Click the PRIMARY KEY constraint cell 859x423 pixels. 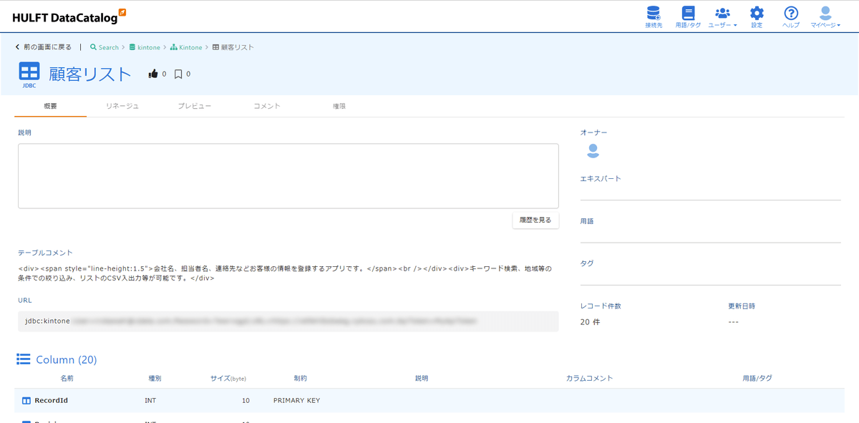tap(296, 401)
